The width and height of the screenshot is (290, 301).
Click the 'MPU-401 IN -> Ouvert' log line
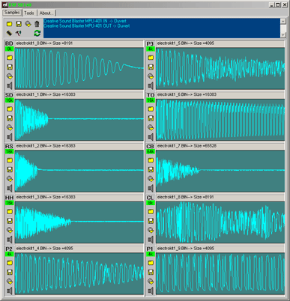85,21
